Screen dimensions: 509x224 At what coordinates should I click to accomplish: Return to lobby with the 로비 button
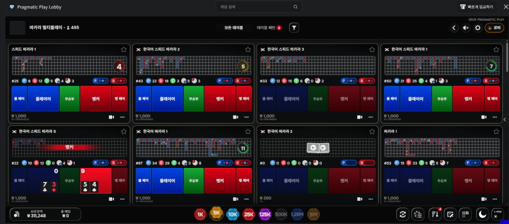pyautogui.click(x=494, y=28)
